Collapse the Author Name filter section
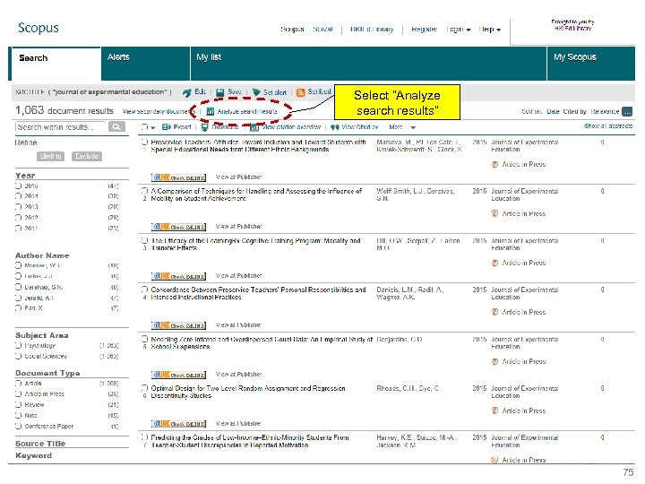 click(x=42, y=255)
